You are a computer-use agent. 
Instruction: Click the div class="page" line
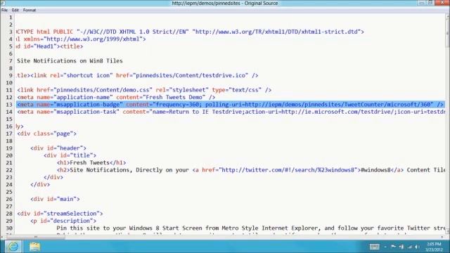click(x=47, y=134)
